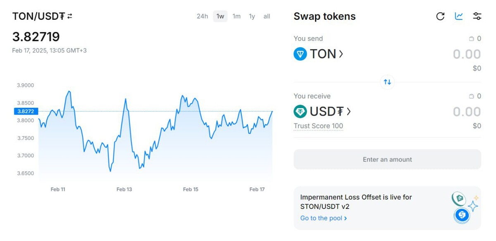Invert the TON/USDT pair with arrows icon

70,17
